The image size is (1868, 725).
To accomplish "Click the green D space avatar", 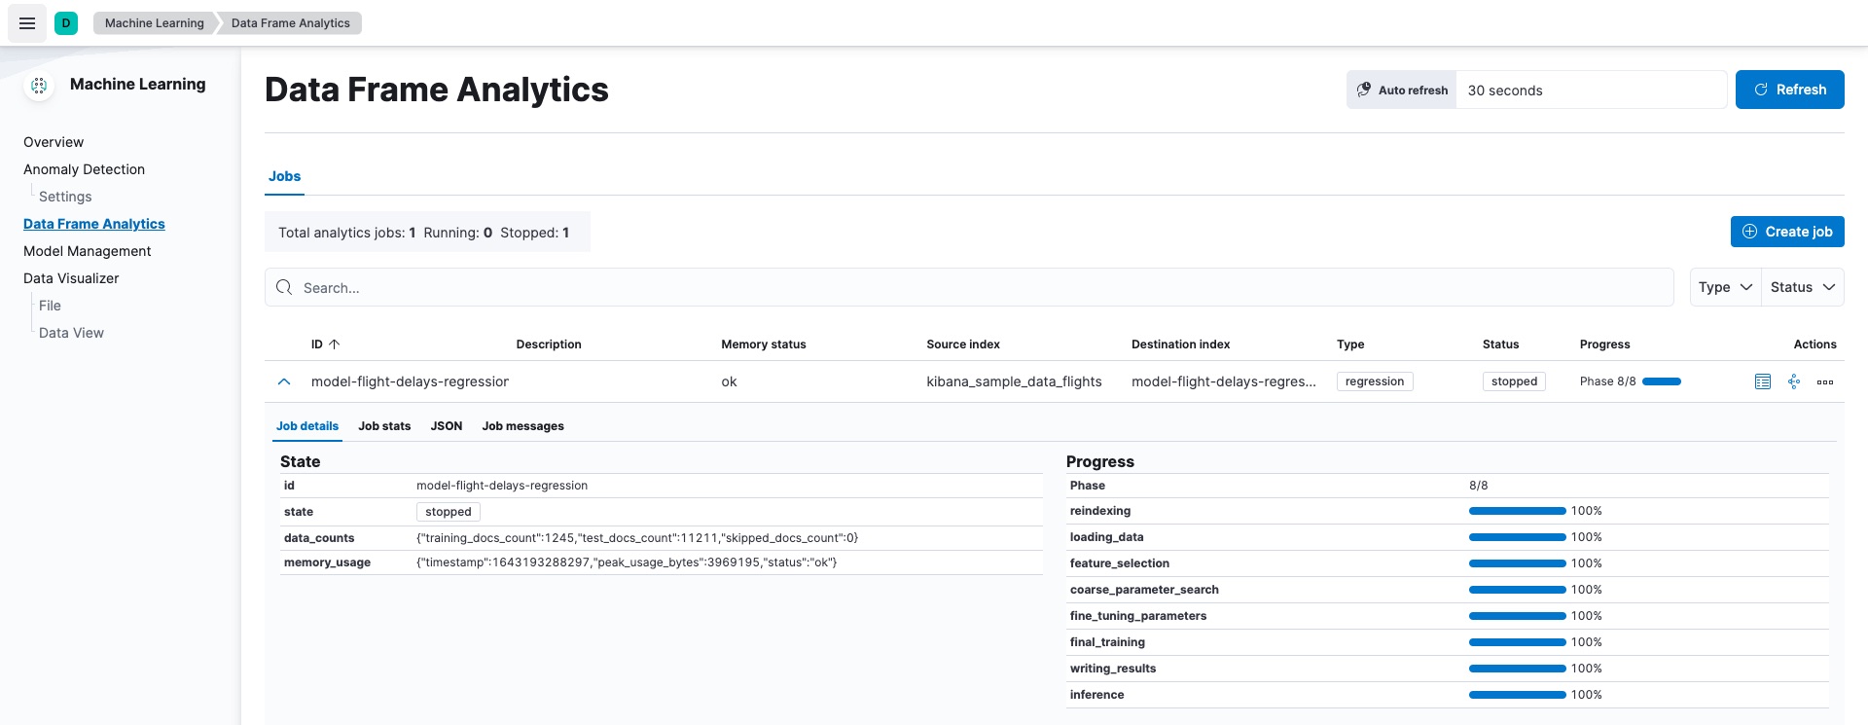I will 66,23.
